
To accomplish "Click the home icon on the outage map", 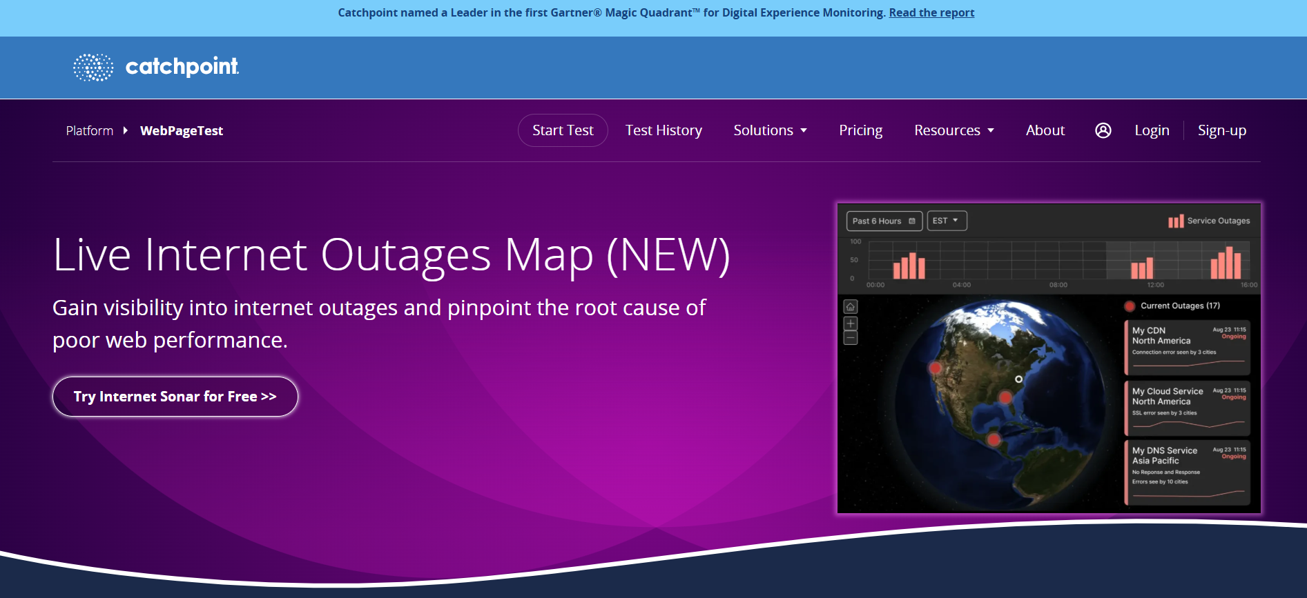I will (x=851, y=306).
